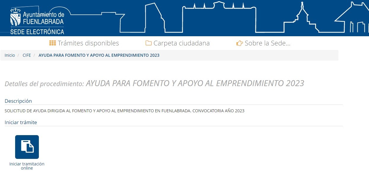Select the AYUDA PARA EMPRENDIMIENTO breadcrumb entry
Viewport: 369px width, 177px height.
[98, 55]
